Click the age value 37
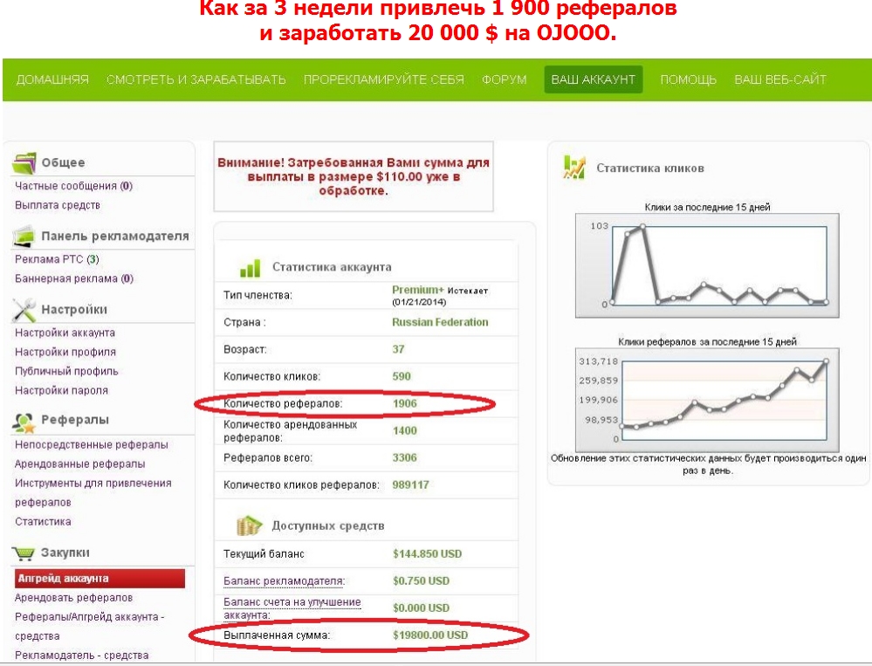The width and height of the screenshot is (872, 666). [398, 349]
